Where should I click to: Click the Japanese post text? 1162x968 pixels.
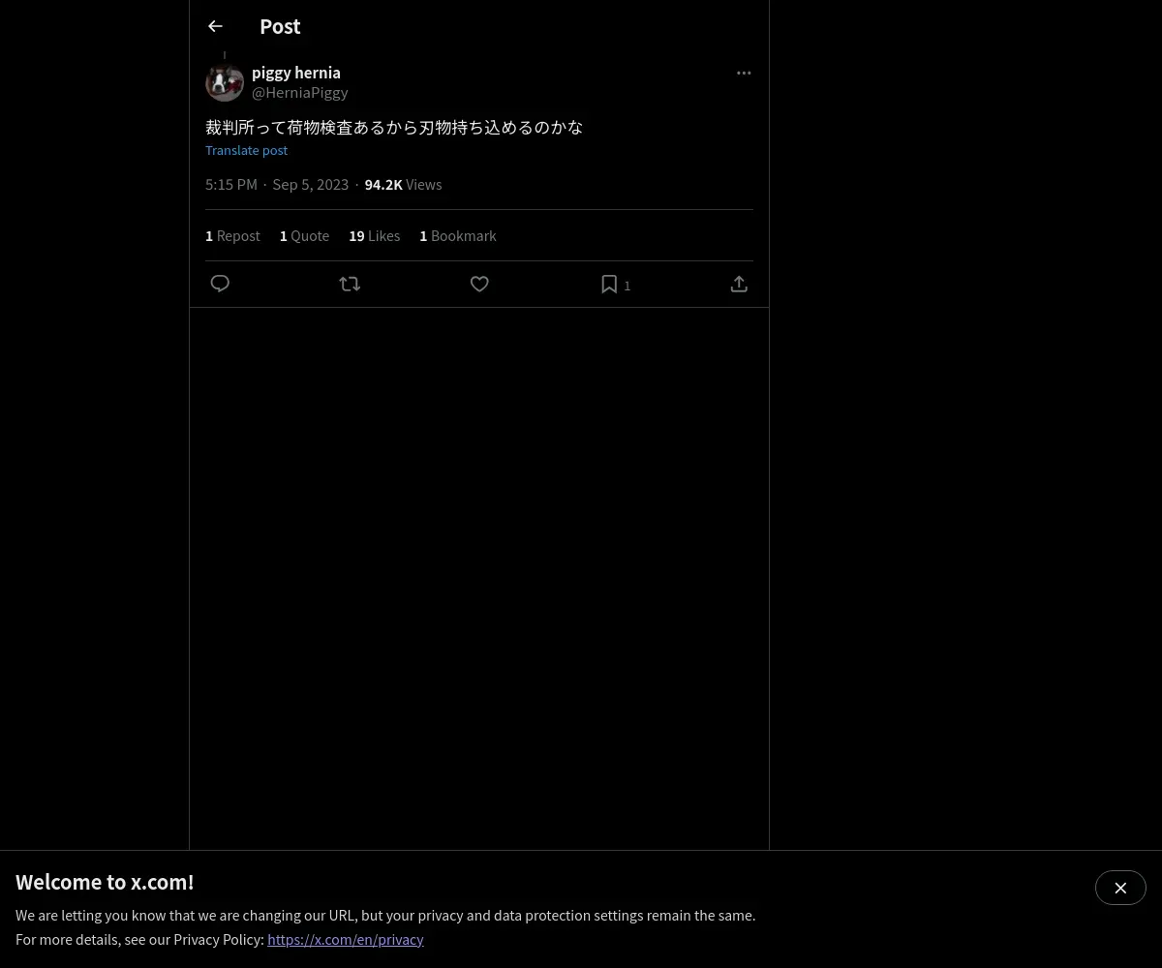[394, 127]
